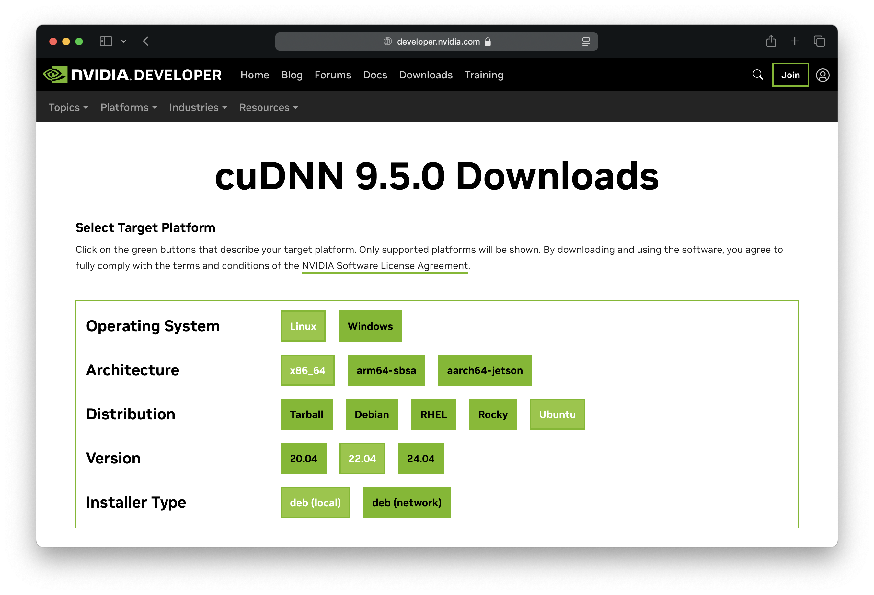Go back with the browser back arrow
This screenshot has width=874, height=595.
click(x=145, y=41)
